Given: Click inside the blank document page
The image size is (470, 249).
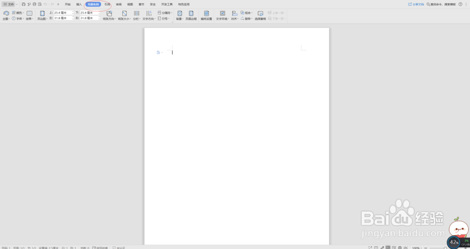Looking at the screenshot, I should point(236,136).
